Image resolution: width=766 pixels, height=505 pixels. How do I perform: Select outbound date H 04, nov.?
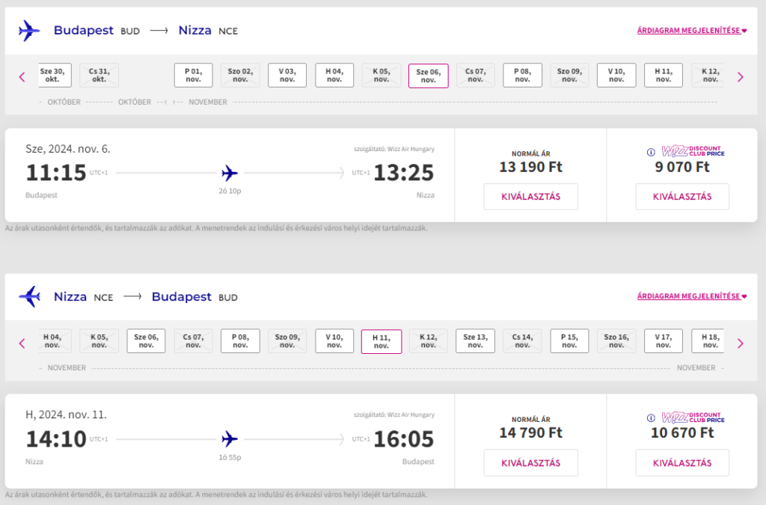tap(334, 75)
